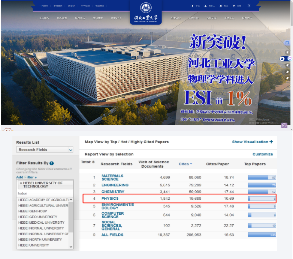Select HEBEI MEDICAL UNIVERSITY from the list
This screenshot has height=259, width=293.
pos(41,222)
